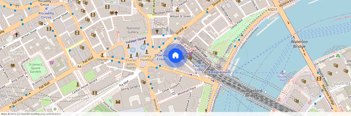Select the Festival Pier anchor icon
The image size is (351, 116).
pos(283,72)
